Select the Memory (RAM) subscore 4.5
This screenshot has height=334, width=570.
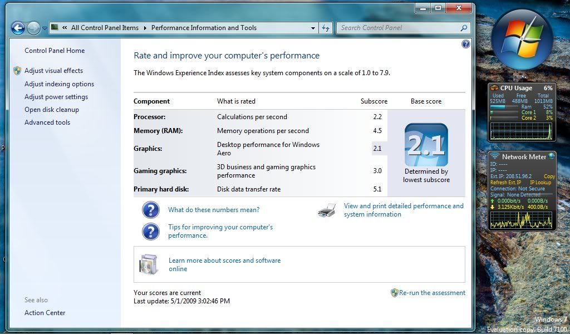point(377,130)
